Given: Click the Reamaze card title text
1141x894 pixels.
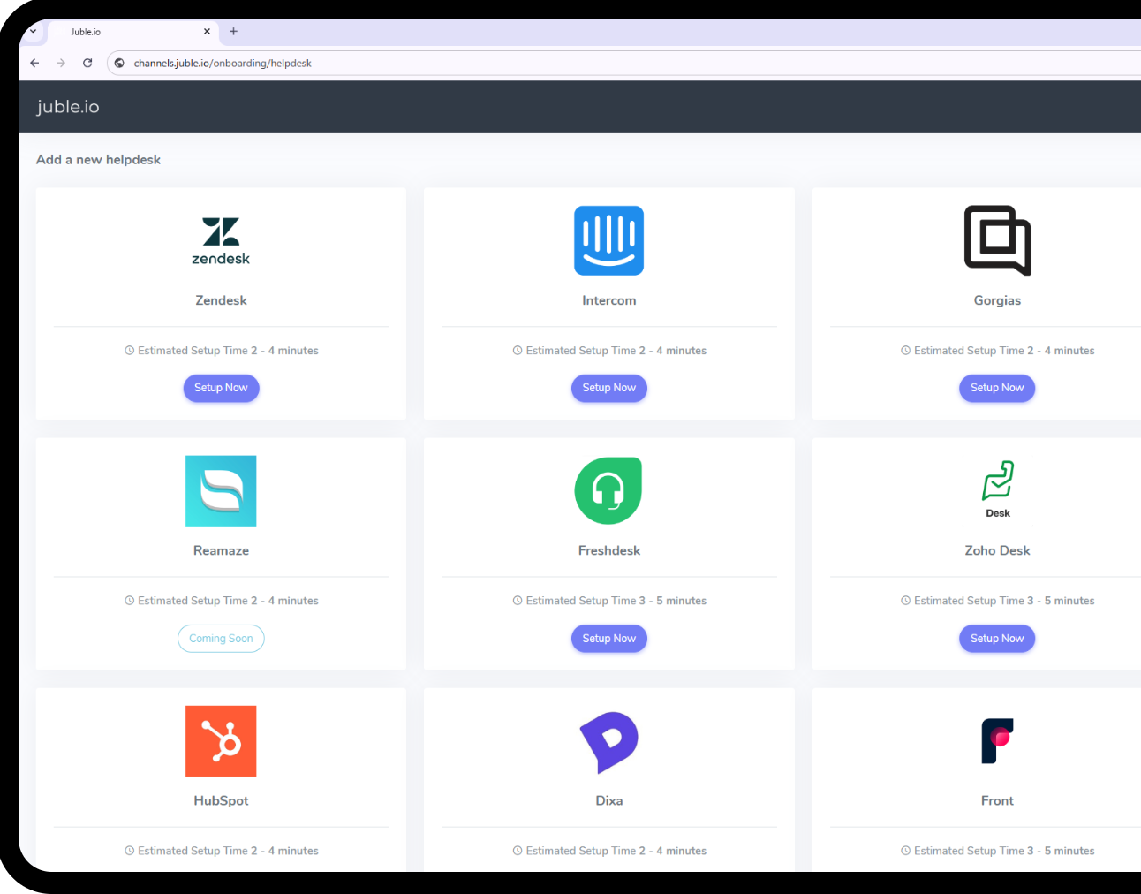Looking at the screenshot, I should (x=221, y=550).
